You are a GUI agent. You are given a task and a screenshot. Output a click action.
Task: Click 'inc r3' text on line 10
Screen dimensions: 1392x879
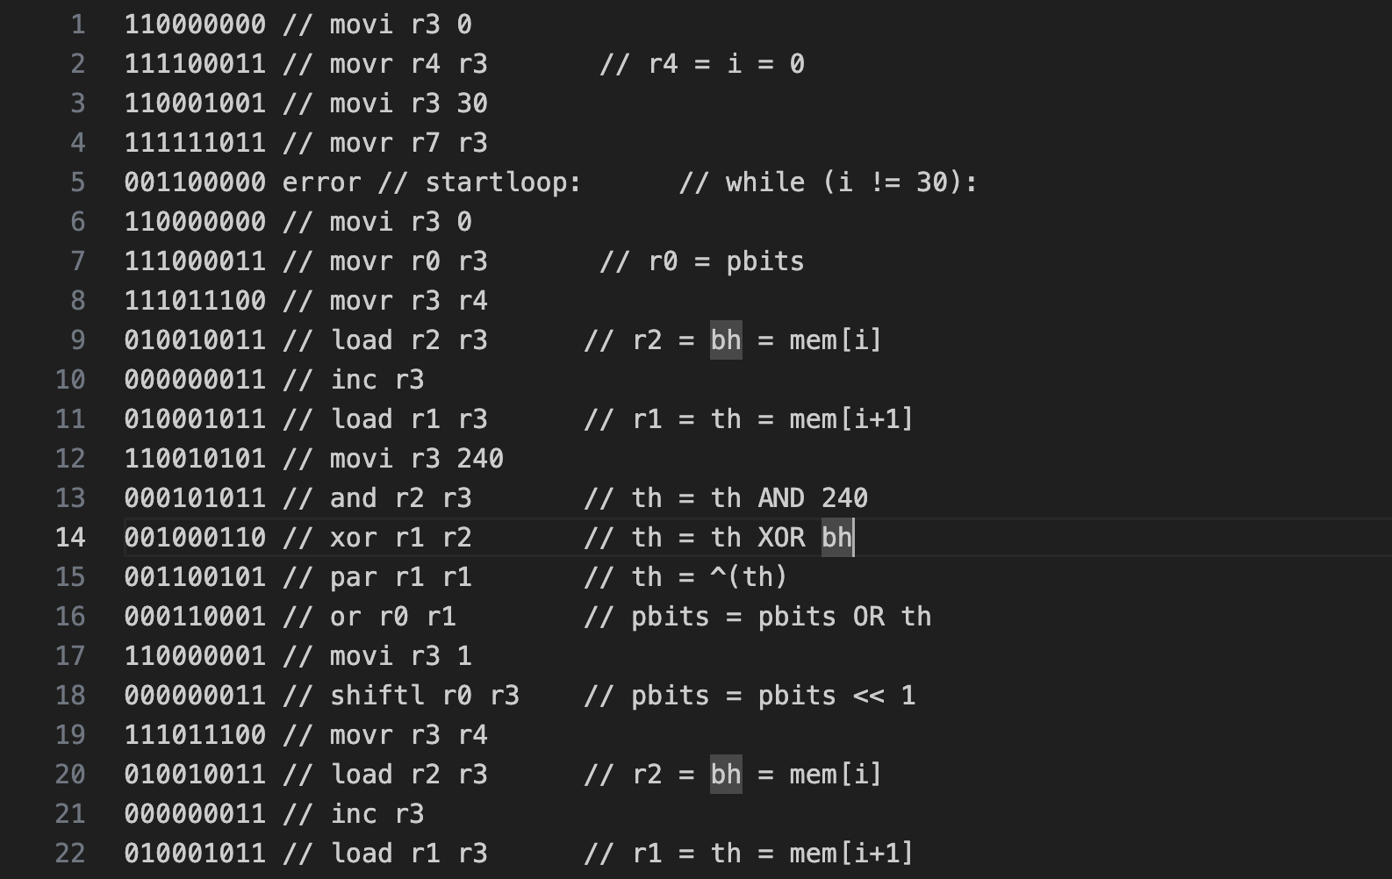[377, 380]
